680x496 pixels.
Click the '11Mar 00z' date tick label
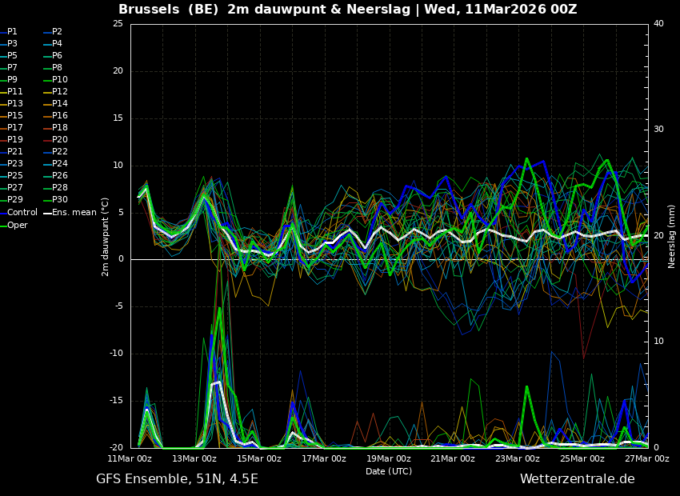click(130, 458)
